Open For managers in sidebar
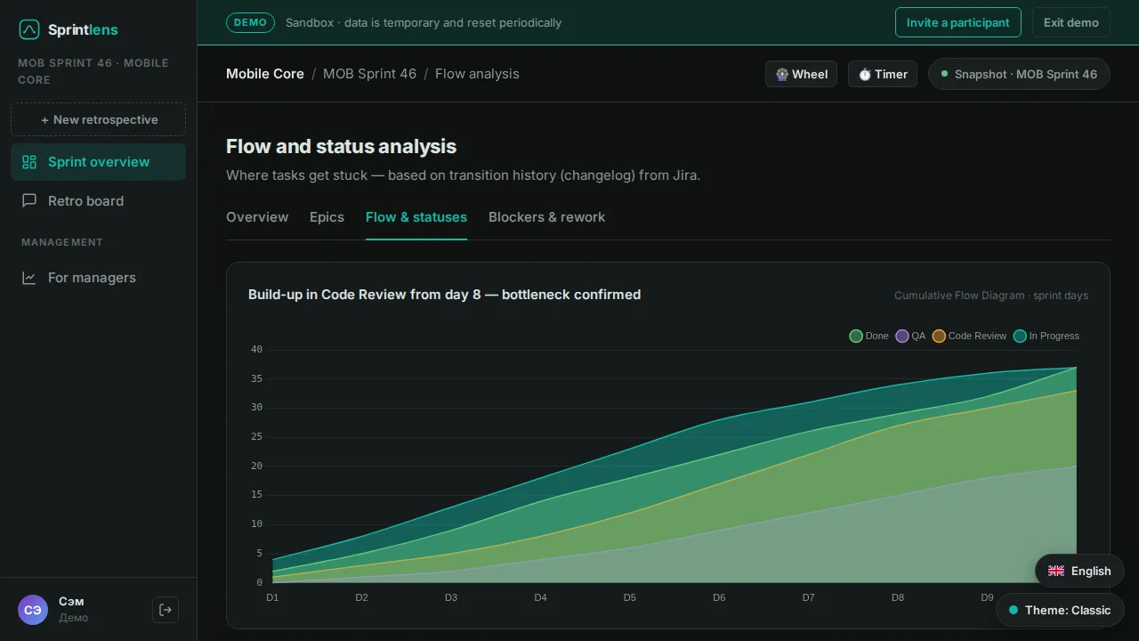Image resolution: width=1139 pixels, height=641 pixels. tap(98, 278)
